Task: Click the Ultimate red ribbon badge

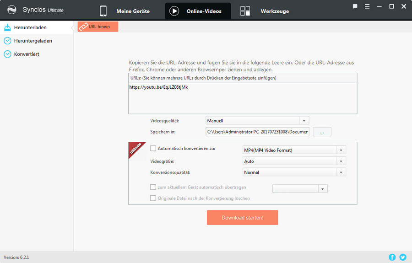Action: 136,150
